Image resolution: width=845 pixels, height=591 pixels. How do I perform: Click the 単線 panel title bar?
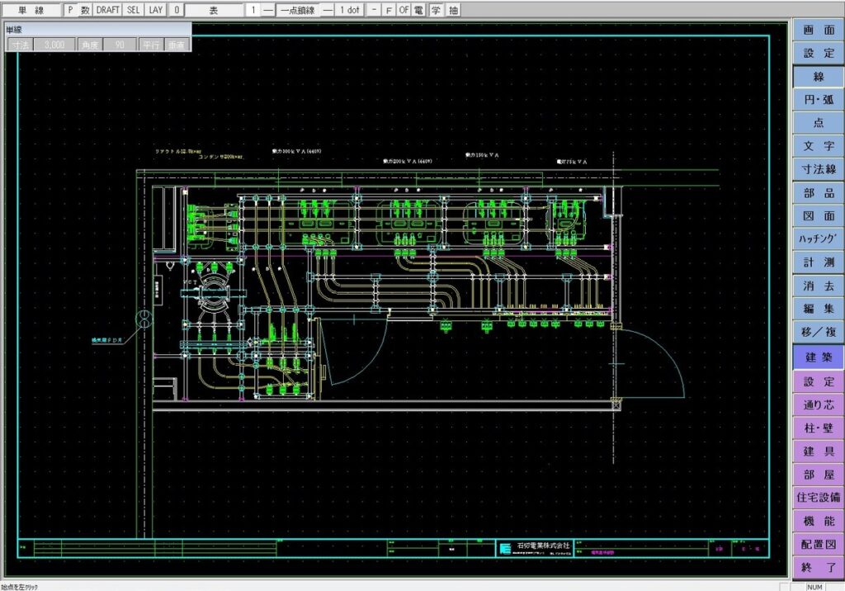(97, 30)
